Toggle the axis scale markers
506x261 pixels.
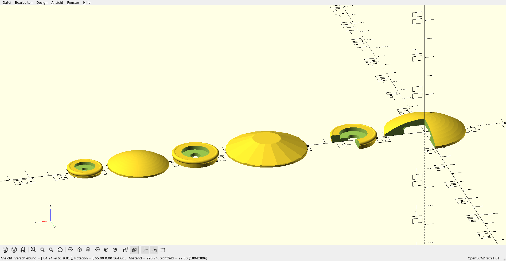[154, 250]
